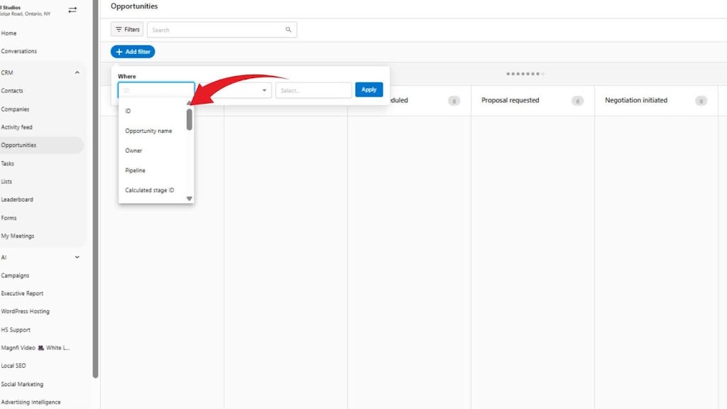
Task: Open Leaderboard in sidebar
Action: [x=17, y=200]
